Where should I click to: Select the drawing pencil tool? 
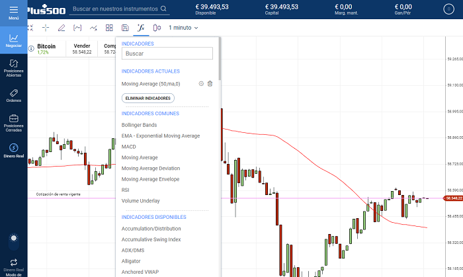coord(62,28)
